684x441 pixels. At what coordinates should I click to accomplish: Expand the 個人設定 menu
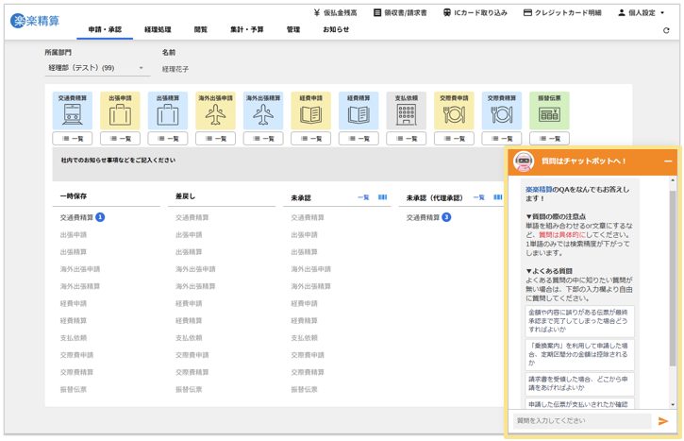click(642, 13)
